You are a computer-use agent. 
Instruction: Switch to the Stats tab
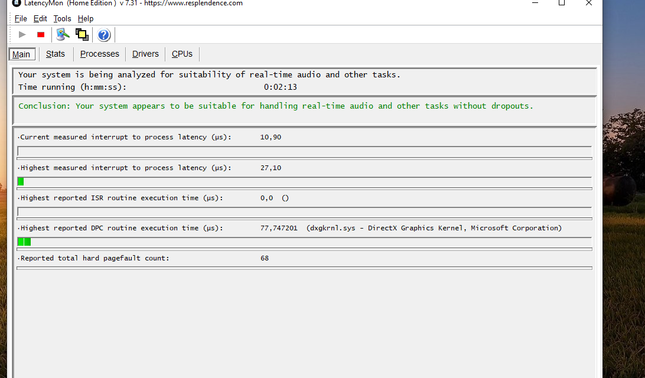pos(56,54)
